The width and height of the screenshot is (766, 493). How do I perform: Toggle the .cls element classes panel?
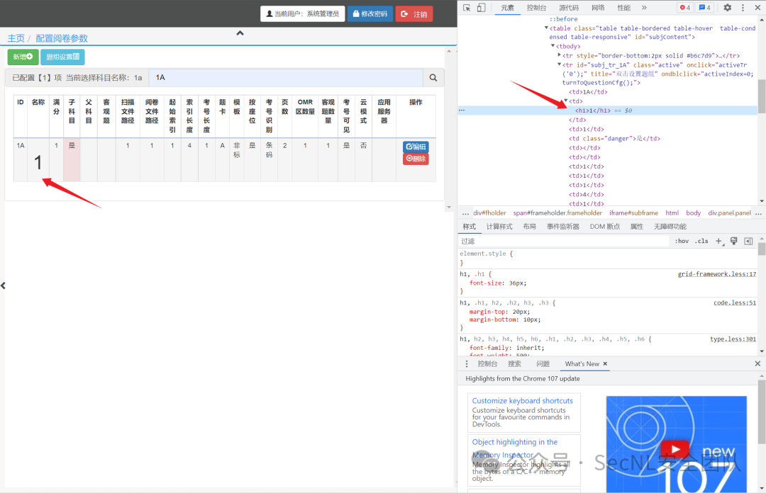(x=701, y=242)
